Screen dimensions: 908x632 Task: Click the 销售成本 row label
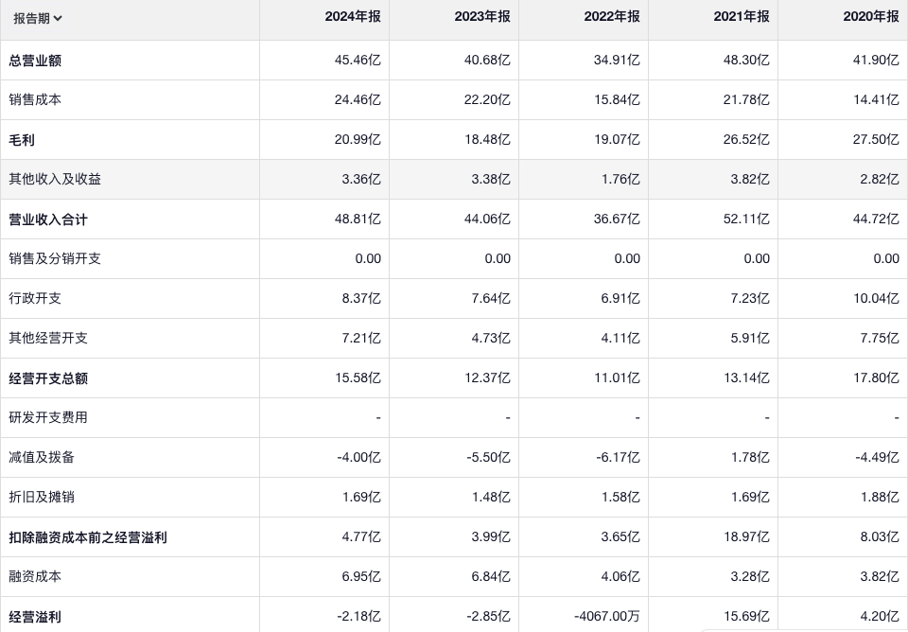(35, 99)
